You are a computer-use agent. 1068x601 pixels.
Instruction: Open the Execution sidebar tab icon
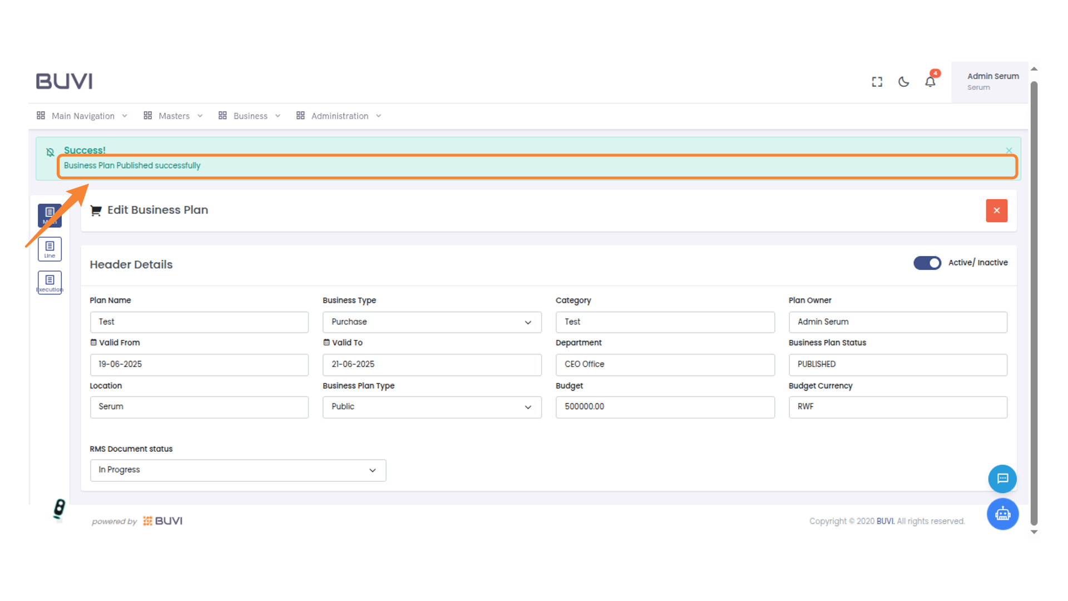pyautogui.click(x=50, y=282)
